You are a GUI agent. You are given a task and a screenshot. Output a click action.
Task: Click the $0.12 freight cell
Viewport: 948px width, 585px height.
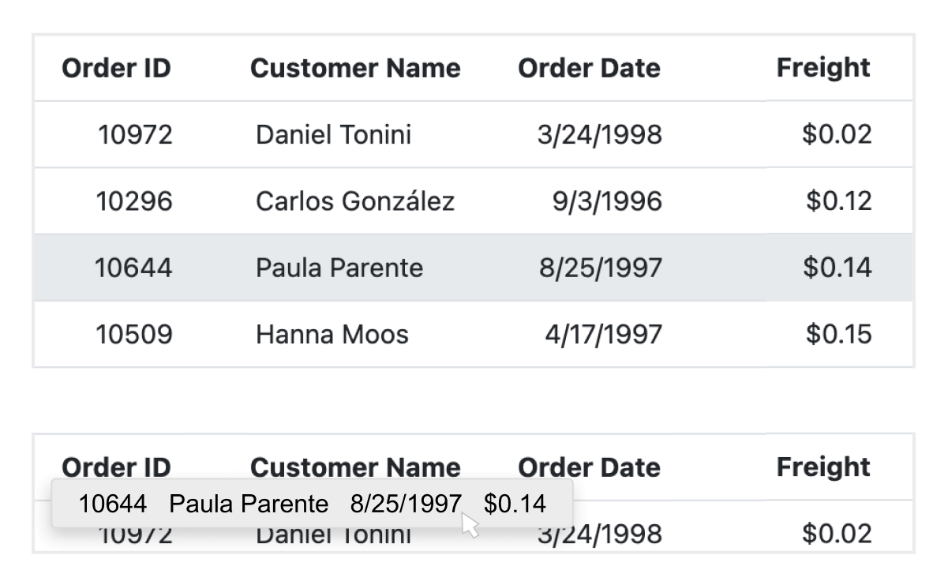point(838,201)
